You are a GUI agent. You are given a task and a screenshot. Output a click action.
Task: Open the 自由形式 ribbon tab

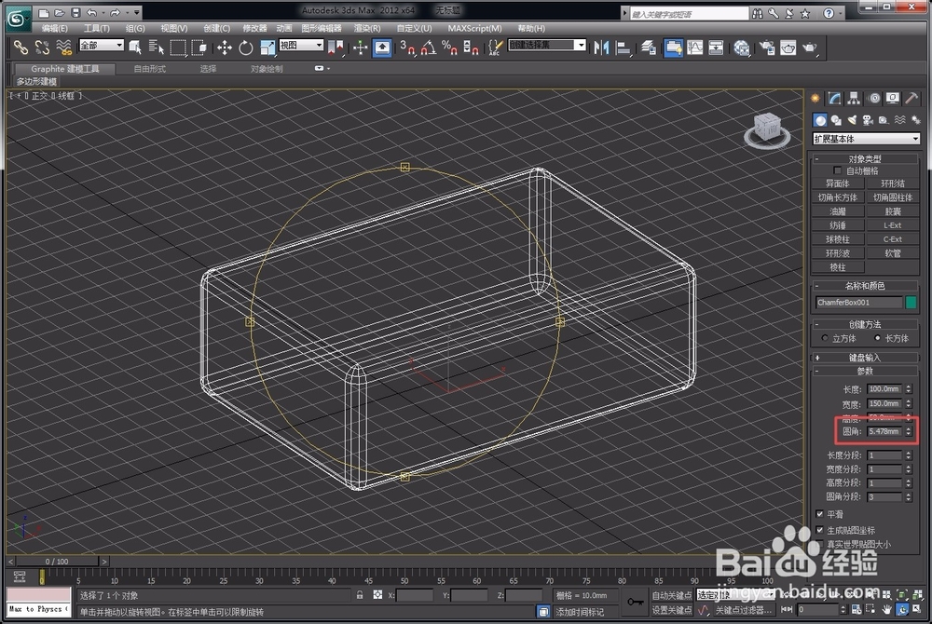pyautogui.click(x=150, y=69)
